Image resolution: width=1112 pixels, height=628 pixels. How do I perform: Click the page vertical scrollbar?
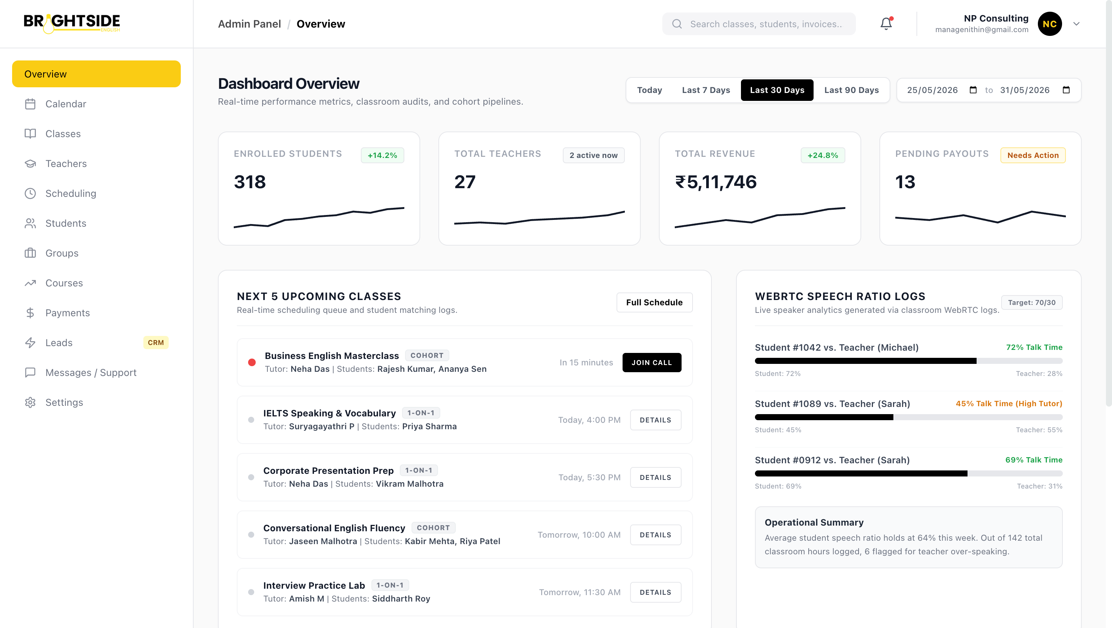[x=1109, y=203]
